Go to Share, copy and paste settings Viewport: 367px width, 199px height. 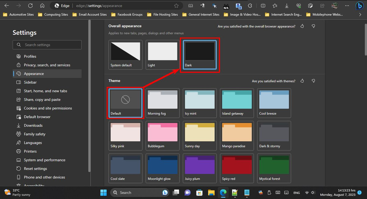click(x=47, y=99)
